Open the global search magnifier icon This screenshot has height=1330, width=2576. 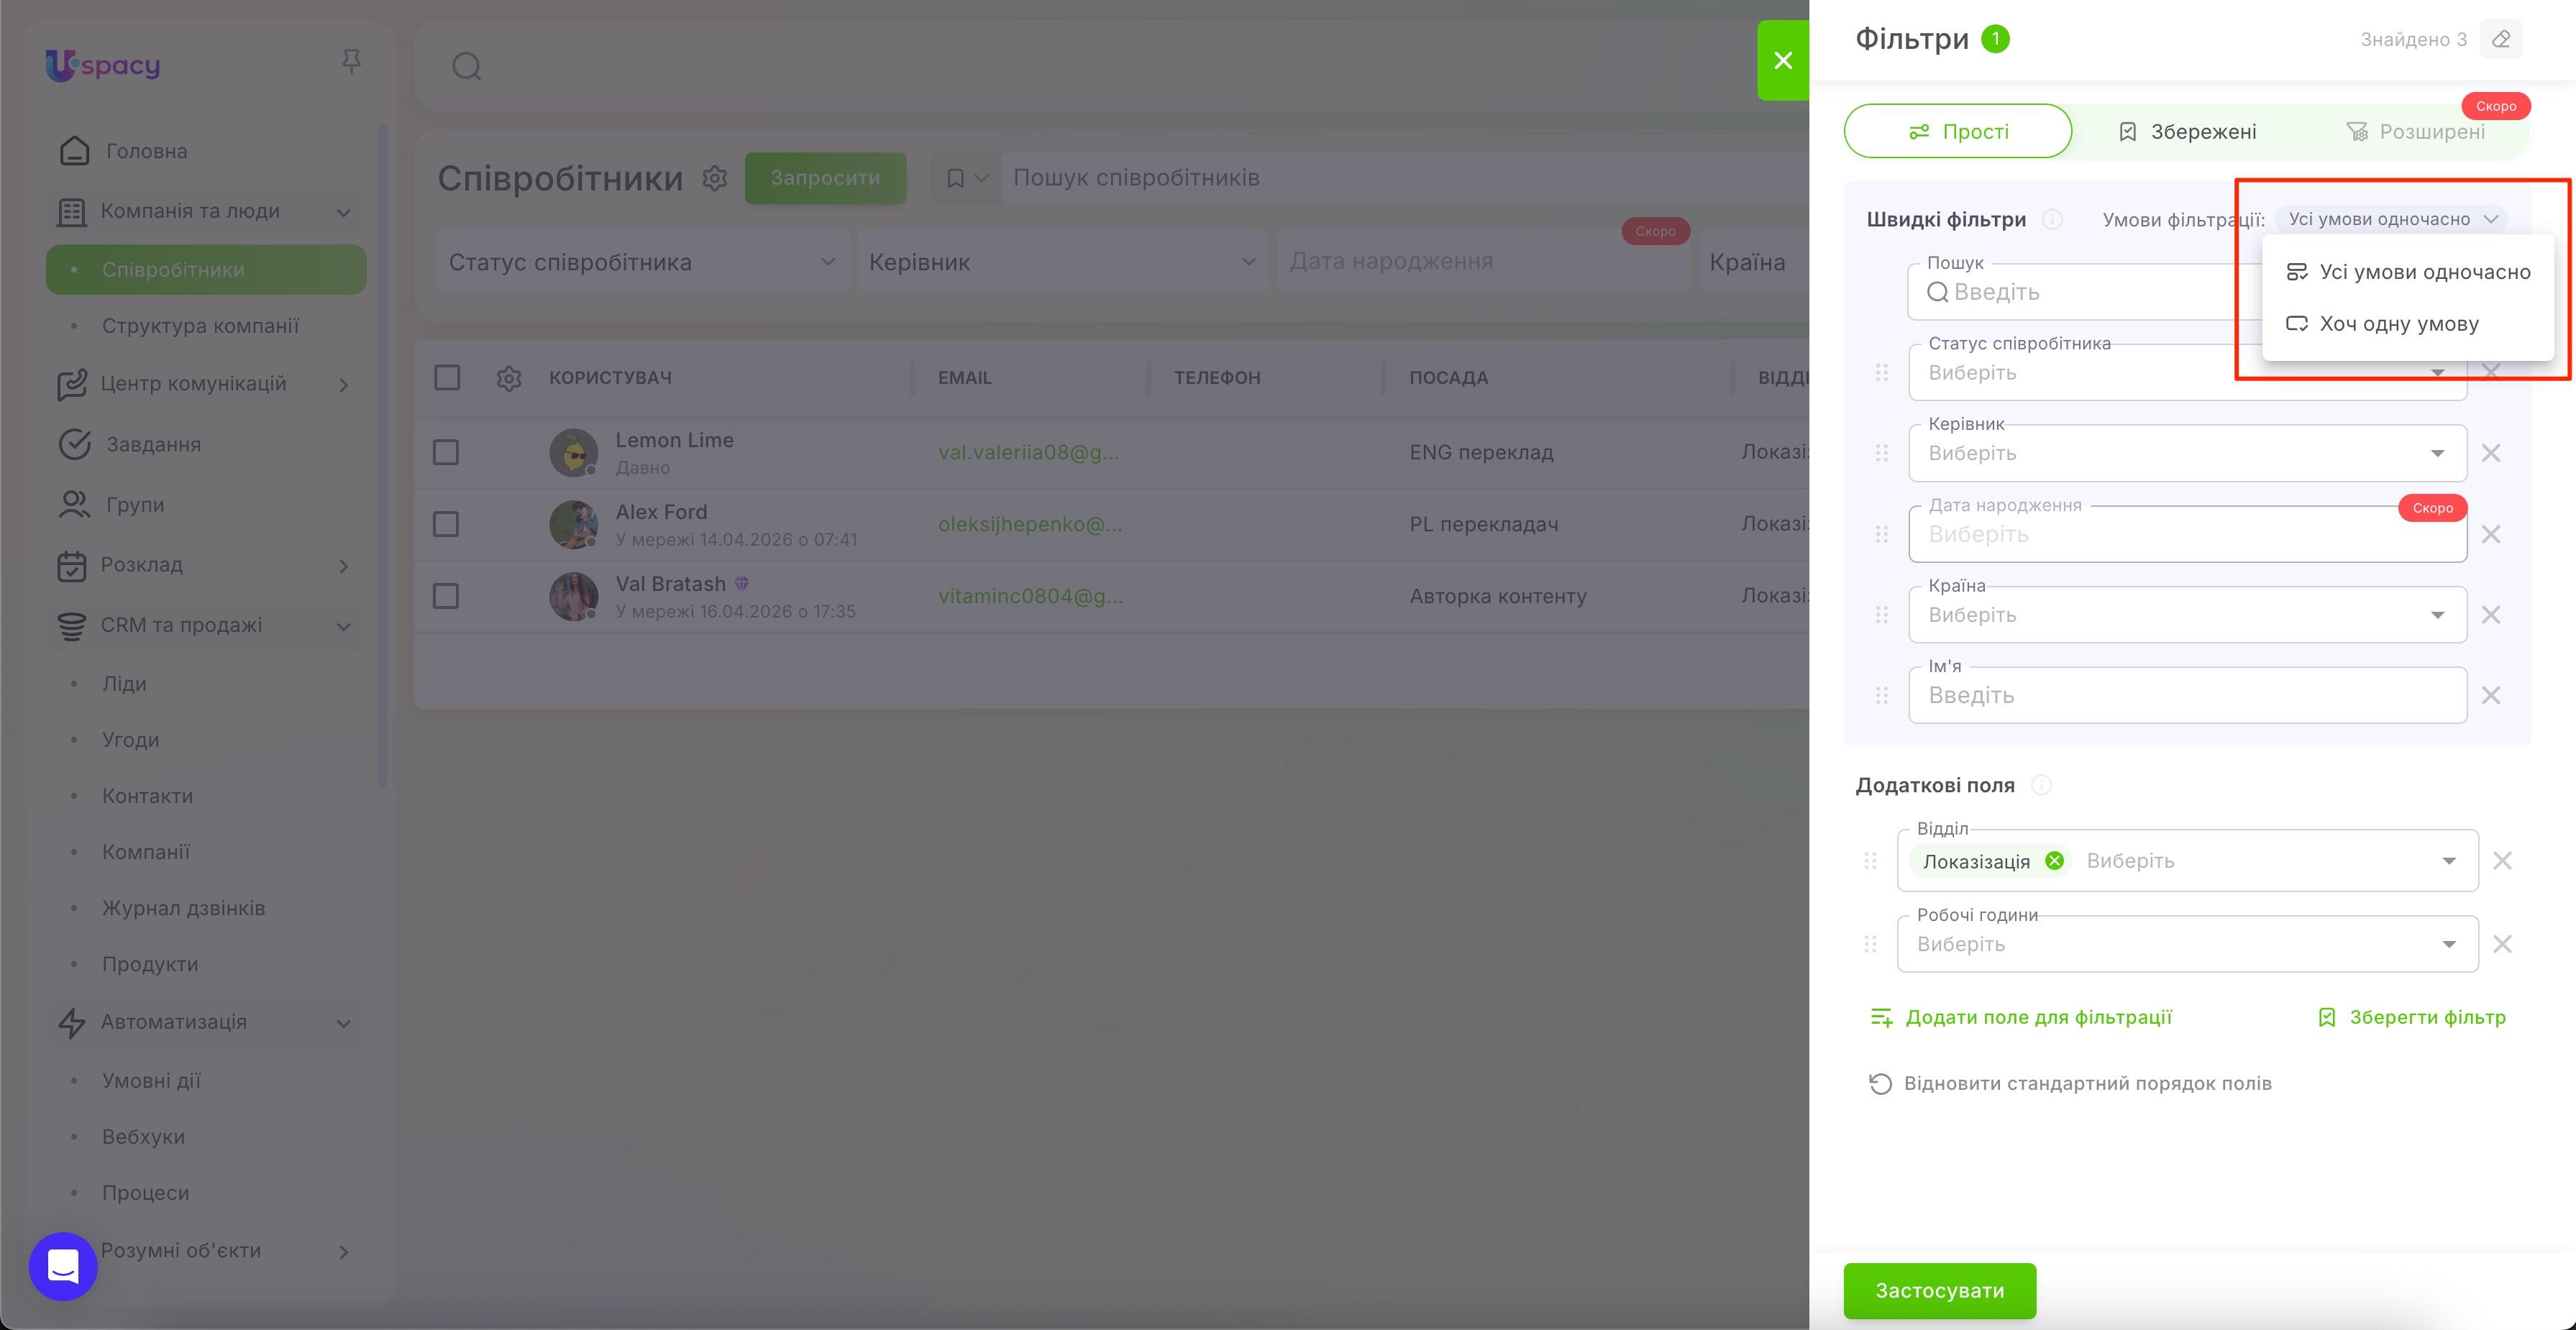467,67
